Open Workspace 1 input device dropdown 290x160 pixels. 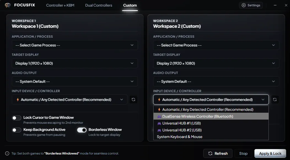(x=69, y=100)
